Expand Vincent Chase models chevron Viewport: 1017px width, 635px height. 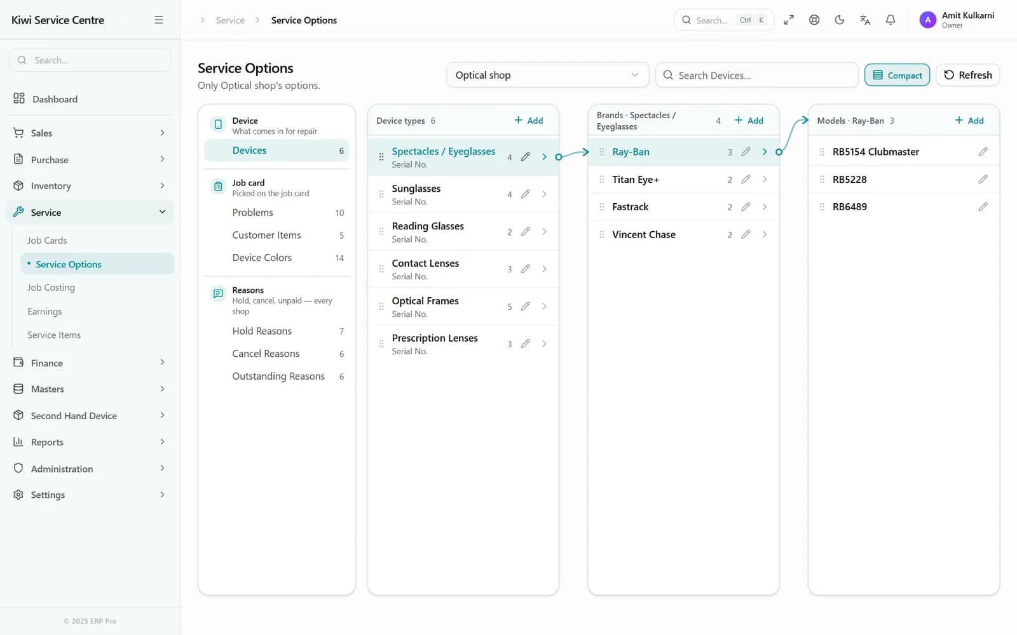[x=765, y=234]
